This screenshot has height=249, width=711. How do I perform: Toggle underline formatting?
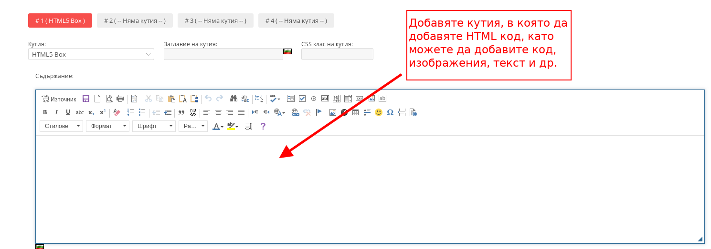pyautogui.click(x=68, y=112)
